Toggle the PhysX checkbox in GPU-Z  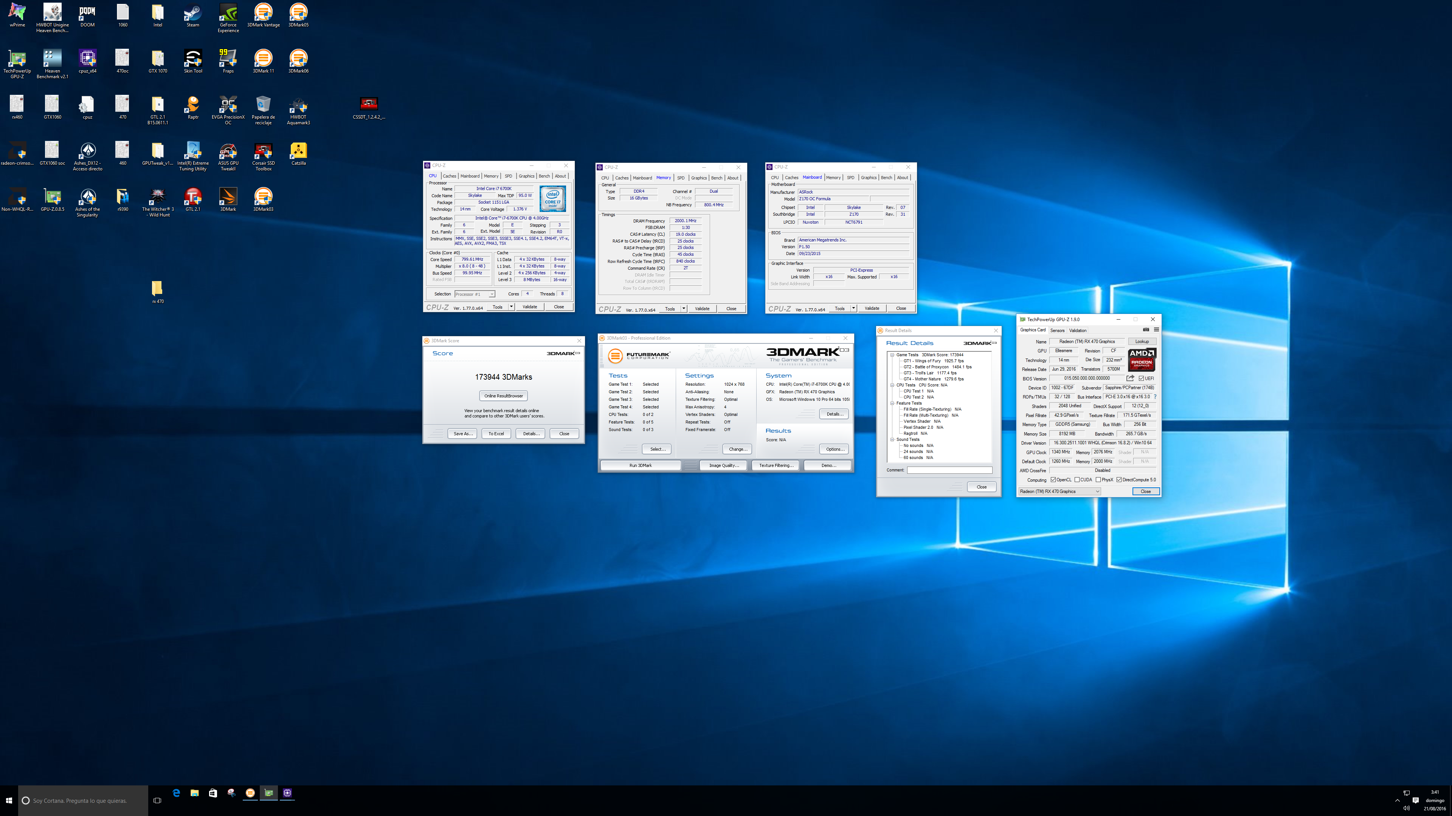1098,480
